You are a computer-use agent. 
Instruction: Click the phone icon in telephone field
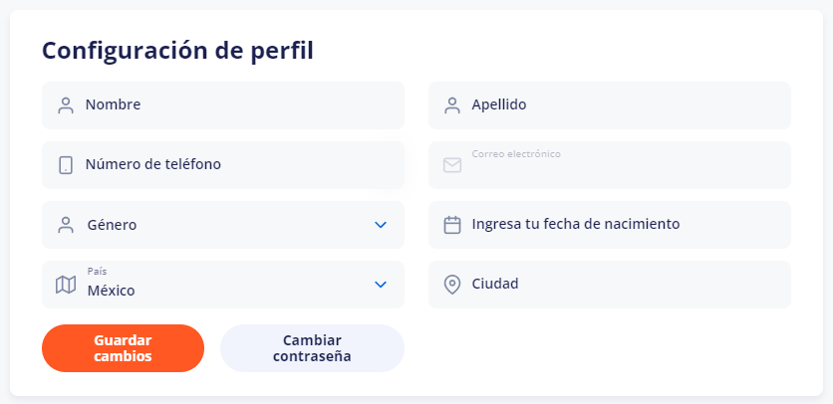point(66,165)
